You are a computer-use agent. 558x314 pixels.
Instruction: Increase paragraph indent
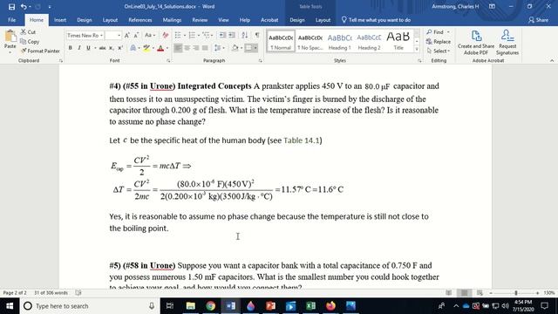232,35
